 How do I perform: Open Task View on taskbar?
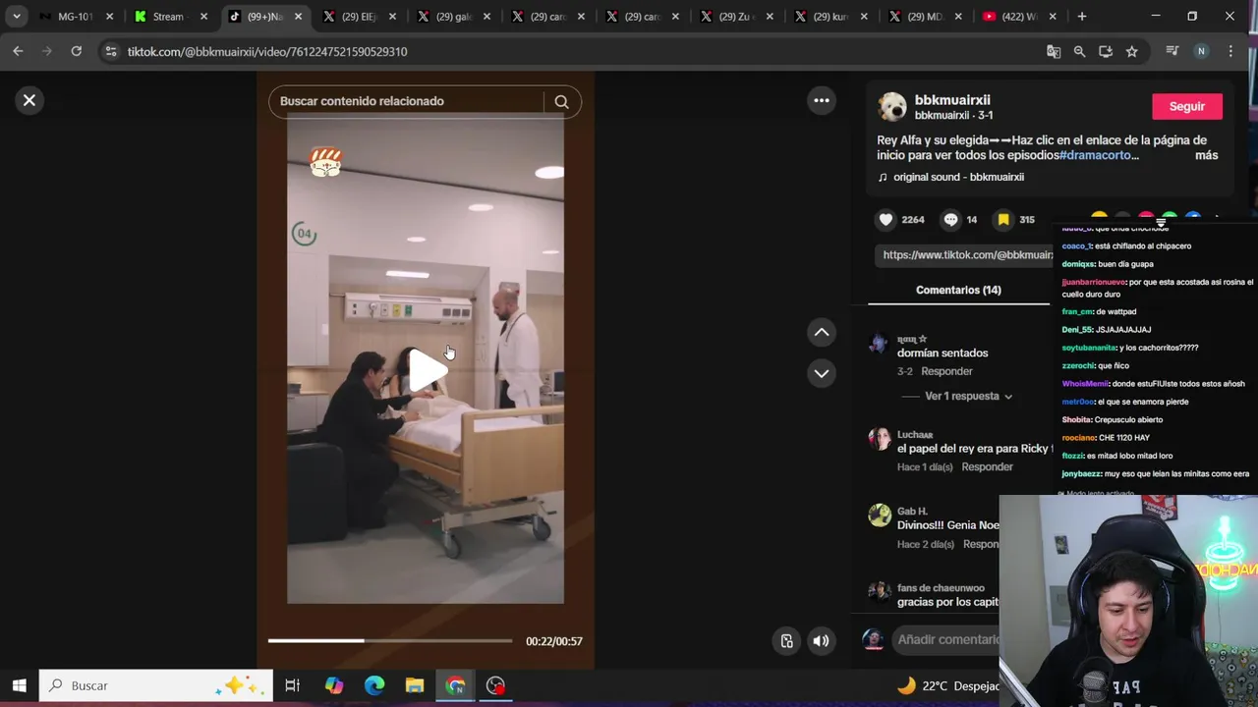pos(292,685)
